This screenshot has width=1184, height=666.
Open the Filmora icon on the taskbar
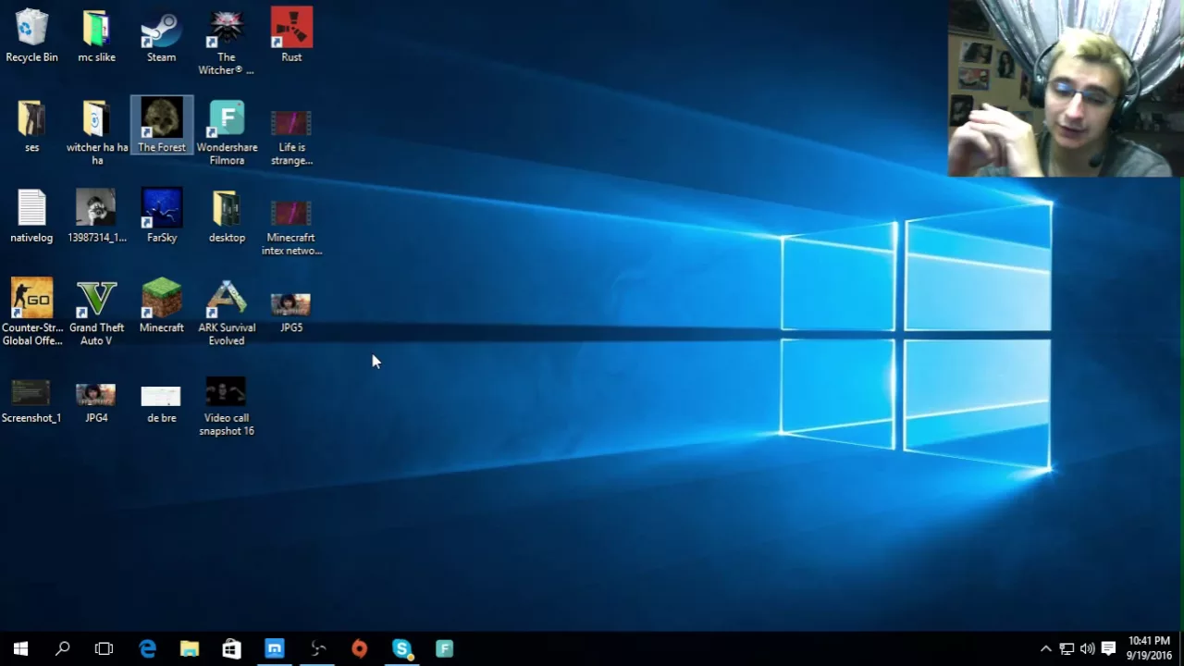[x=444, y=648]
